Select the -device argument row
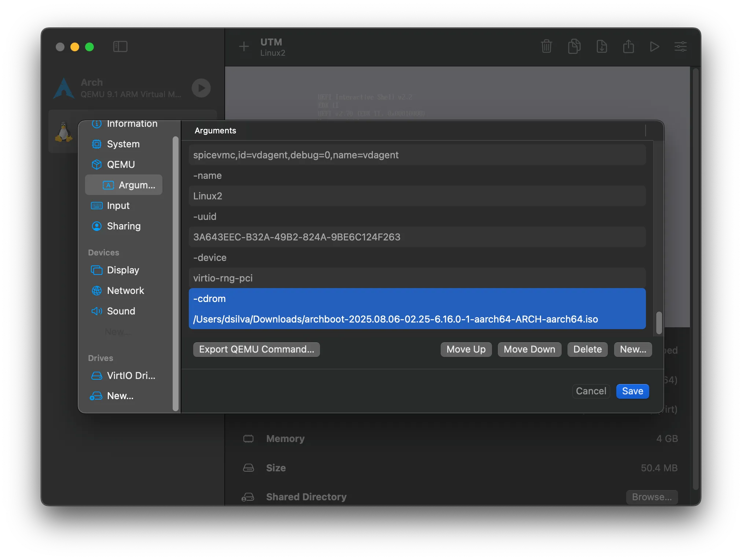 click(417, 258)
